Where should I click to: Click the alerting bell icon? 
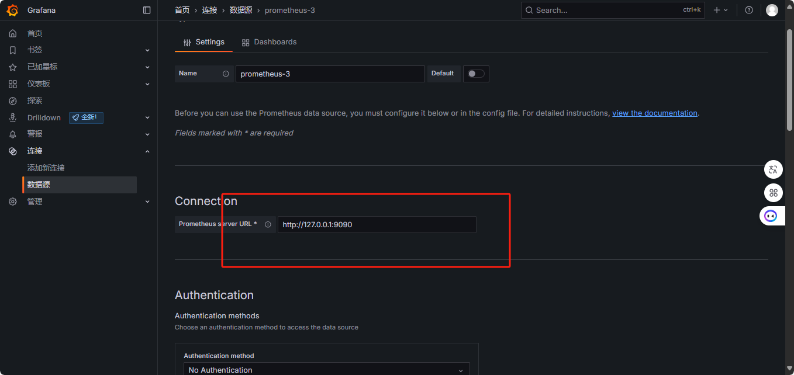[13, 134]
